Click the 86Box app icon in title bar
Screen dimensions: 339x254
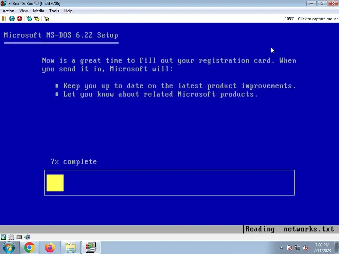tap(3, 3)
